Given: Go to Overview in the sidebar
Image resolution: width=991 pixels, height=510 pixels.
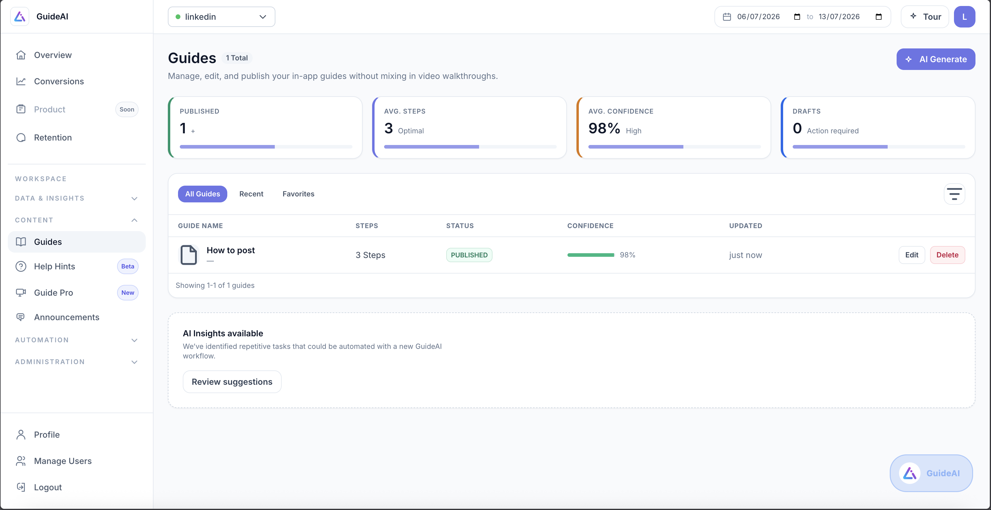Looking at the screenshot, I should (76, 55).
